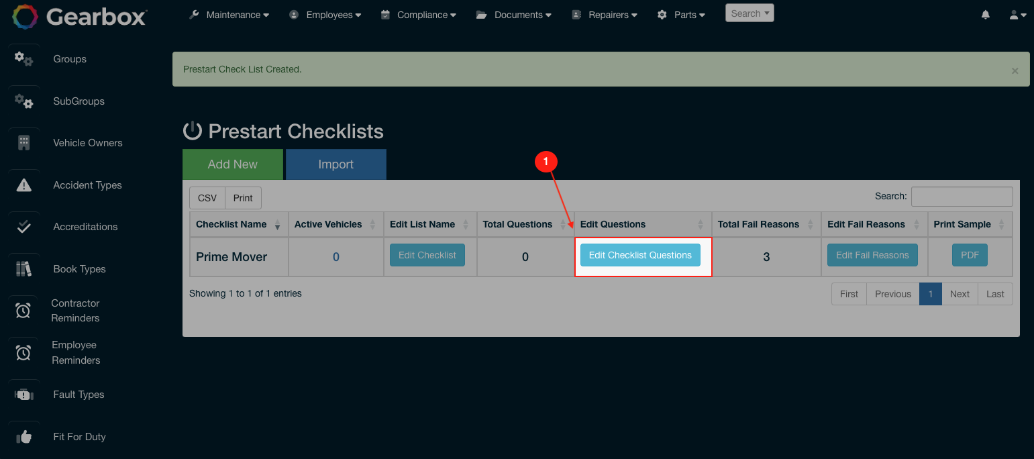The image size is (1034, 459).
Task: Dismiss the Prestart Check List Created alert
Action: (1015, 70)
